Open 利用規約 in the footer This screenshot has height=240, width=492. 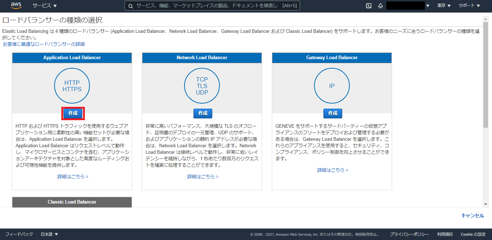[445, 234]
